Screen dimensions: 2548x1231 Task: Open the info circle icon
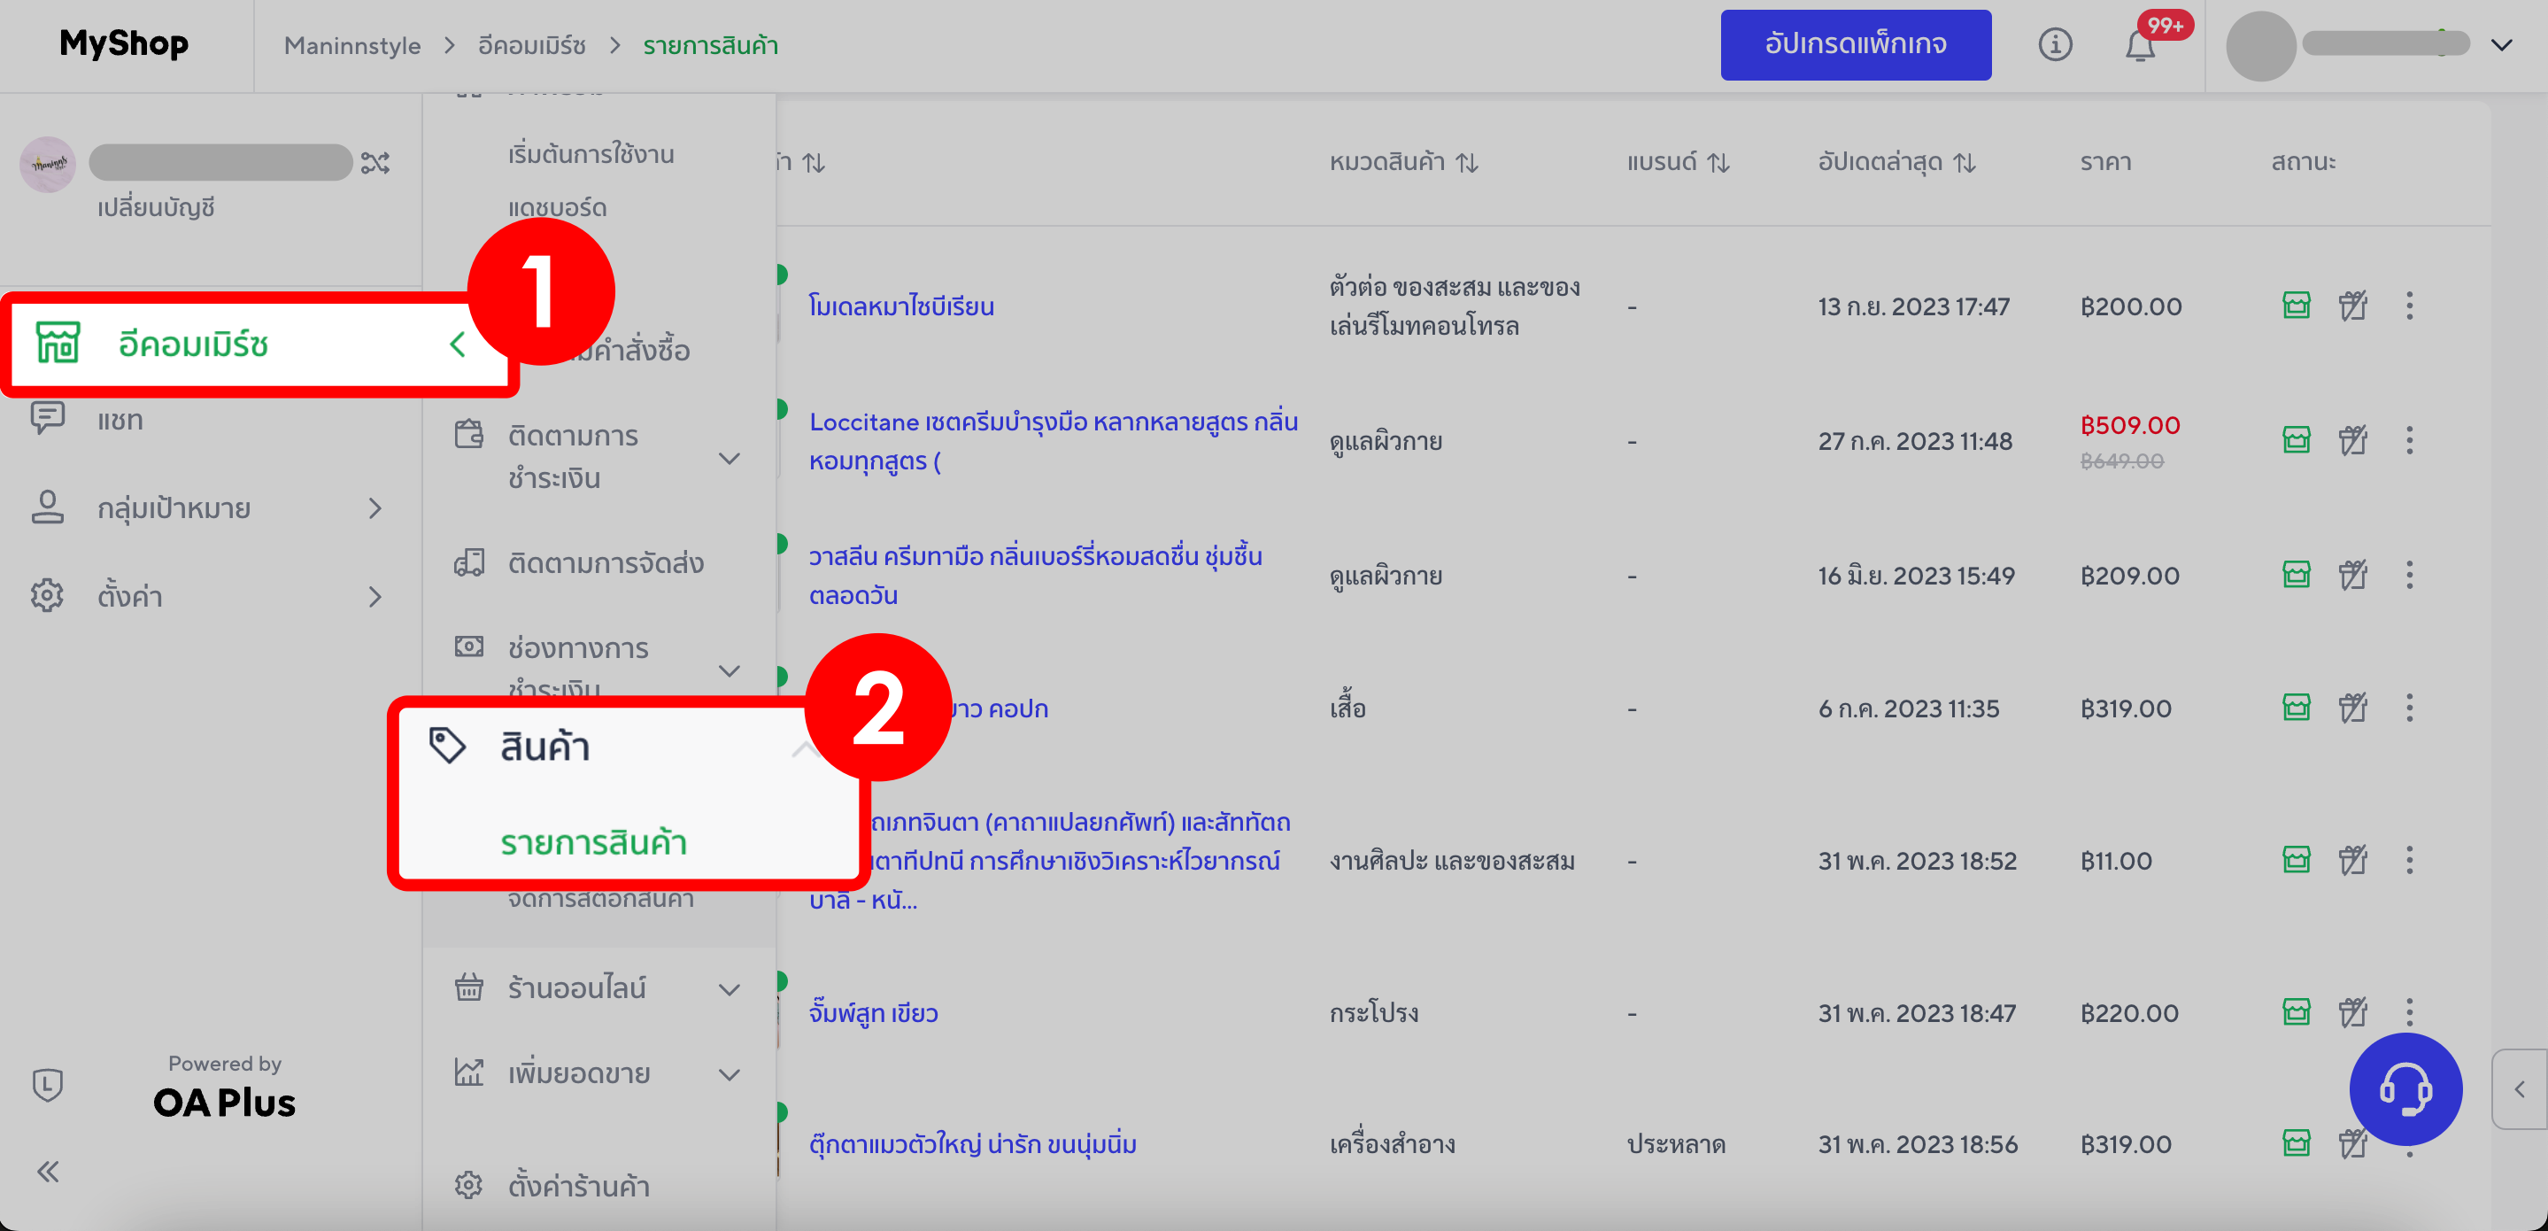[x=2054, y=44]
